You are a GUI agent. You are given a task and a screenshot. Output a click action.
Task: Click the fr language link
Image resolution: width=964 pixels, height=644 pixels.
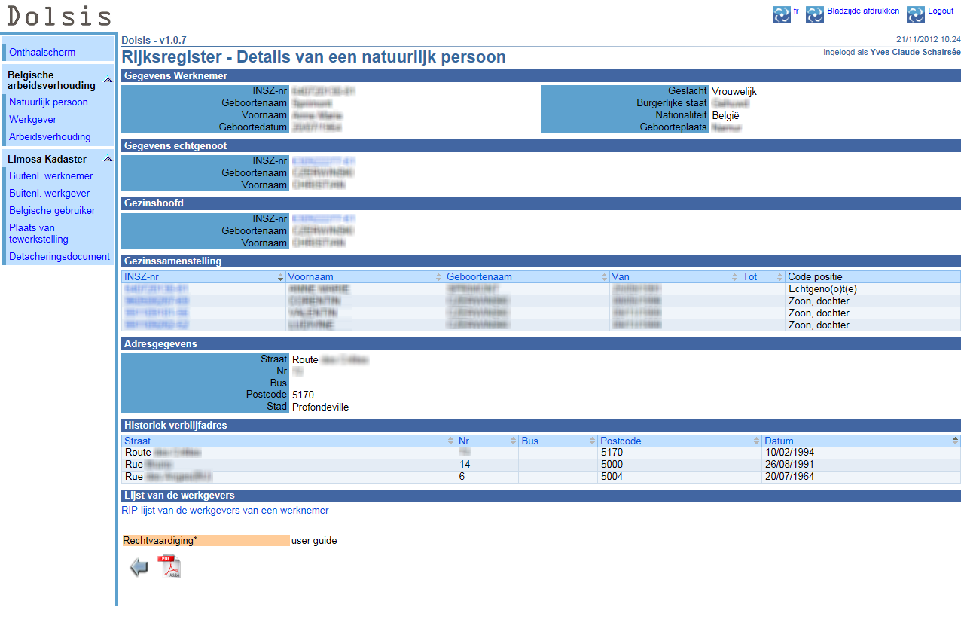click(x=796, y=11)
